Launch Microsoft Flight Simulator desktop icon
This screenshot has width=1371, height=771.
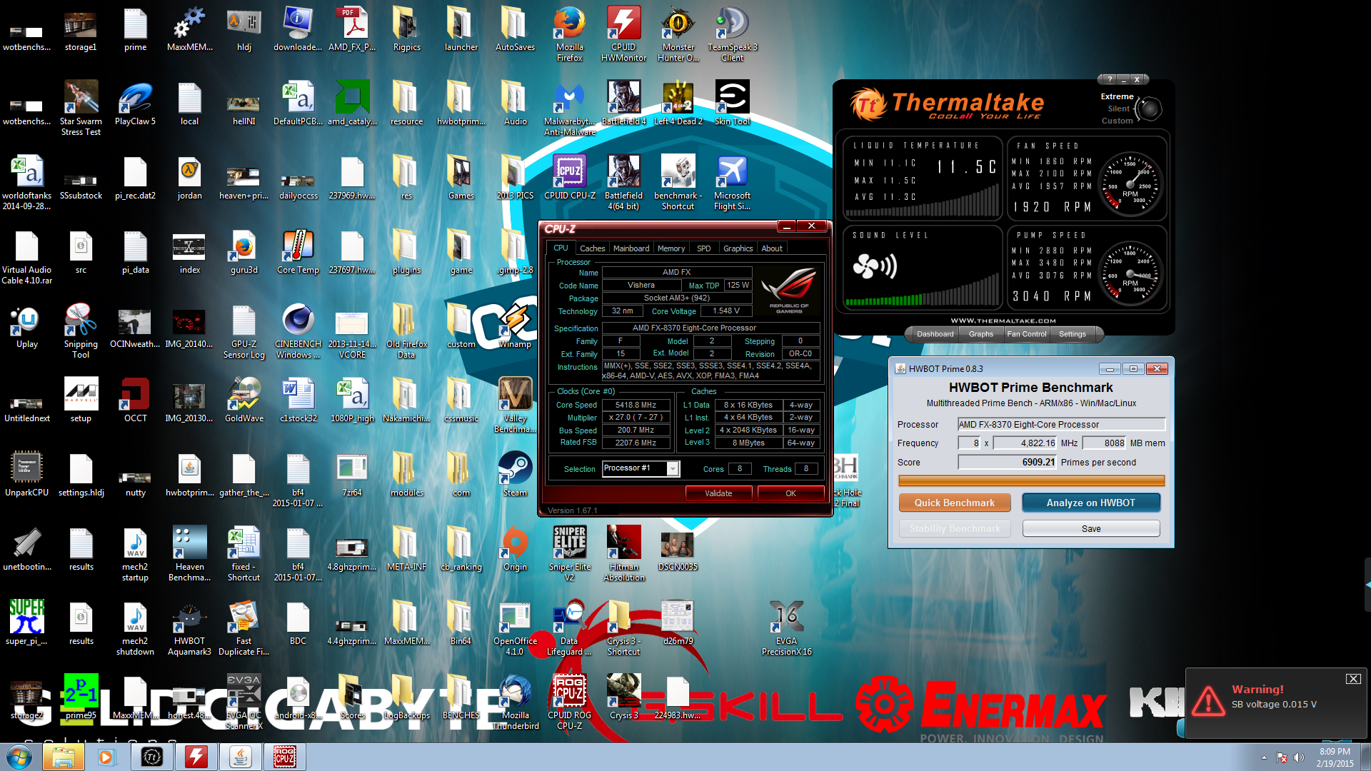[732, 182]
